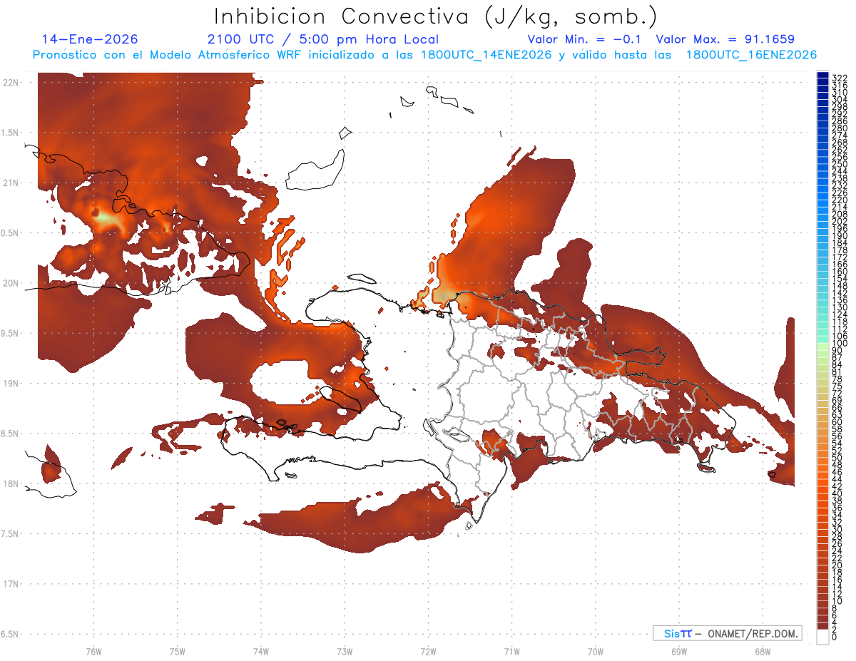Image resolution: width=856 pixels, height=661 pixels.
Task: Click the '22N' latitude label
Action: click(11, 83)
